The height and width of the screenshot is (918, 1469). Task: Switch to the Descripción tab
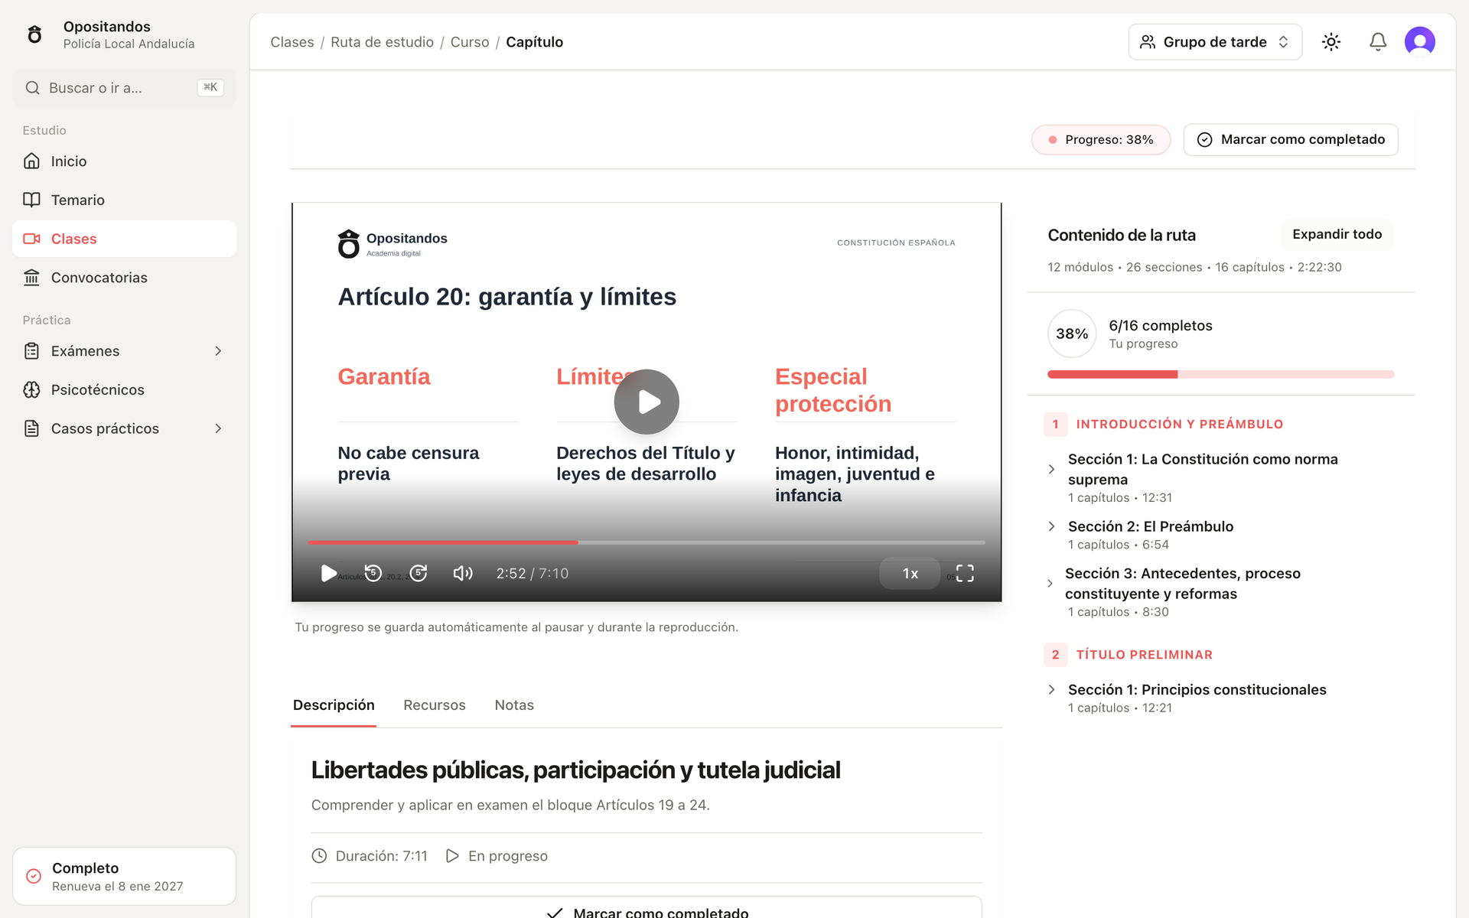coord(334,705)
